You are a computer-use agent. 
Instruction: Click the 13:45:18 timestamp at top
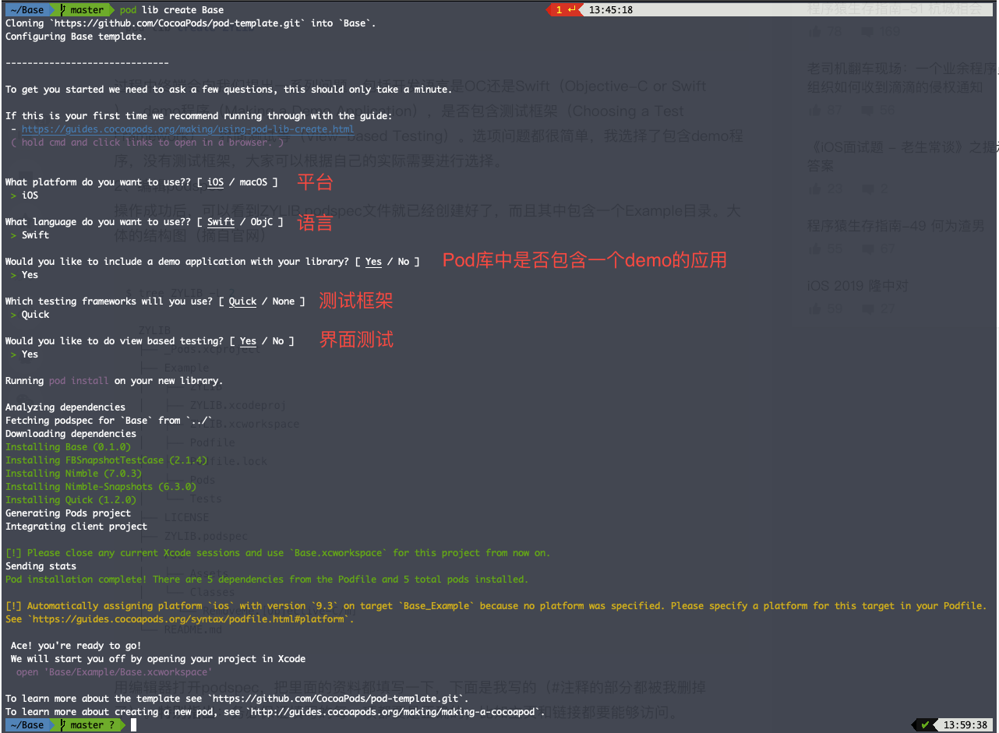point(610,10)
